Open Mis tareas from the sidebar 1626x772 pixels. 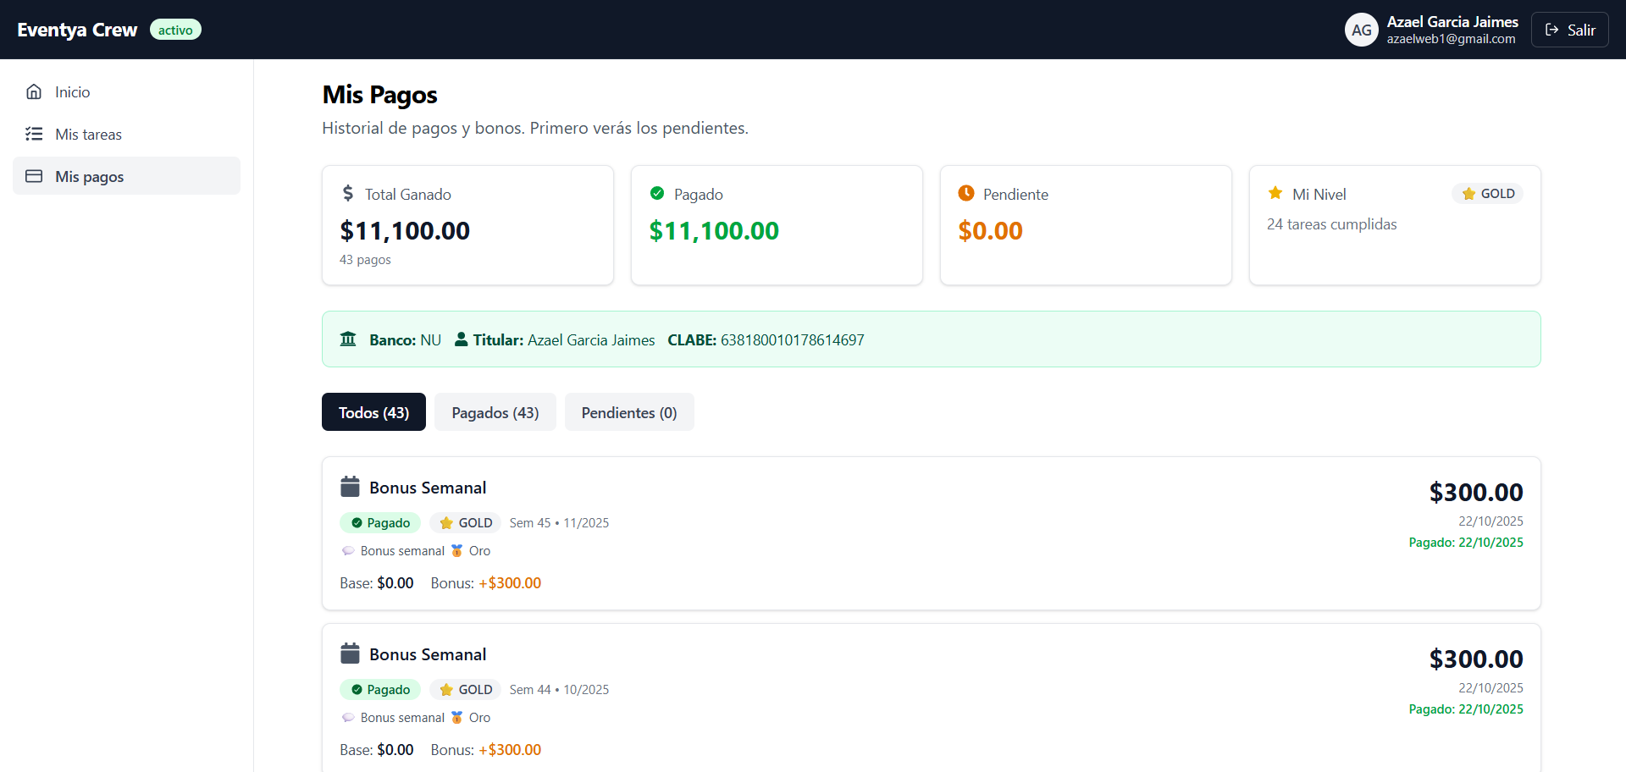[x=88, y=135]
